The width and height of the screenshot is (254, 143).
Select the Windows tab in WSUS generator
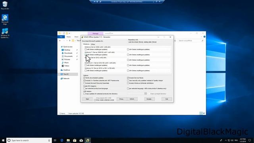coord(86,44)
